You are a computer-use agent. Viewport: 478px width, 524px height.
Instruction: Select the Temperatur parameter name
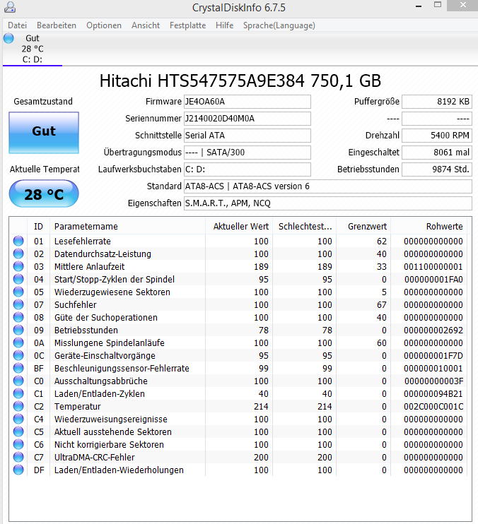pos(78,406)
